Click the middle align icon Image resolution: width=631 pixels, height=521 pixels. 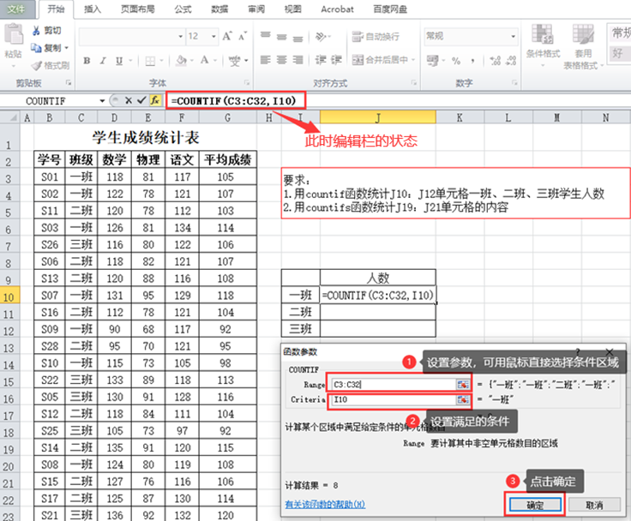[282, 37]
